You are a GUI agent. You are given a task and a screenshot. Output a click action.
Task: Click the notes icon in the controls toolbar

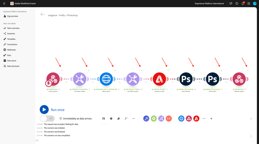118,118
